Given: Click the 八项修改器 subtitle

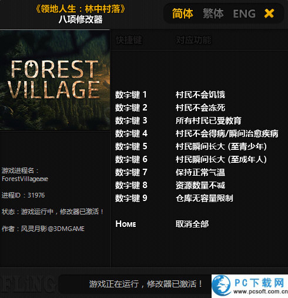Looking at the screenshot, I should [x=81, y=19].
